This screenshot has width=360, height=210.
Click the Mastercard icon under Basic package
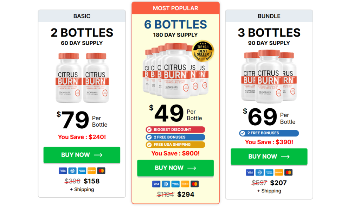coord(101,171)
